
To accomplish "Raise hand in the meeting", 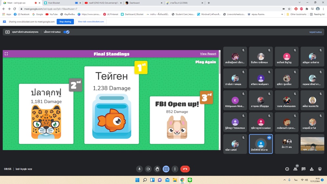I will [x=157, y=169].
